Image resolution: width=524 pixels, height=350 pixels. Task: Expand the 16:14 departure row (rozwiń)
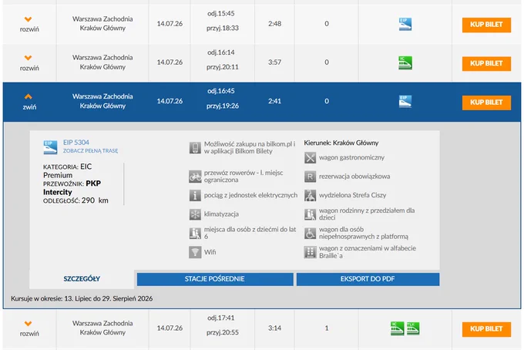click(29, 63)
